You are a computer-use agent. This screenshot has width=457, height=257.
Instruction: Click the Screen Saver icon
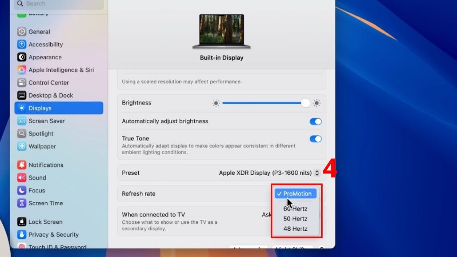point(23,121)
